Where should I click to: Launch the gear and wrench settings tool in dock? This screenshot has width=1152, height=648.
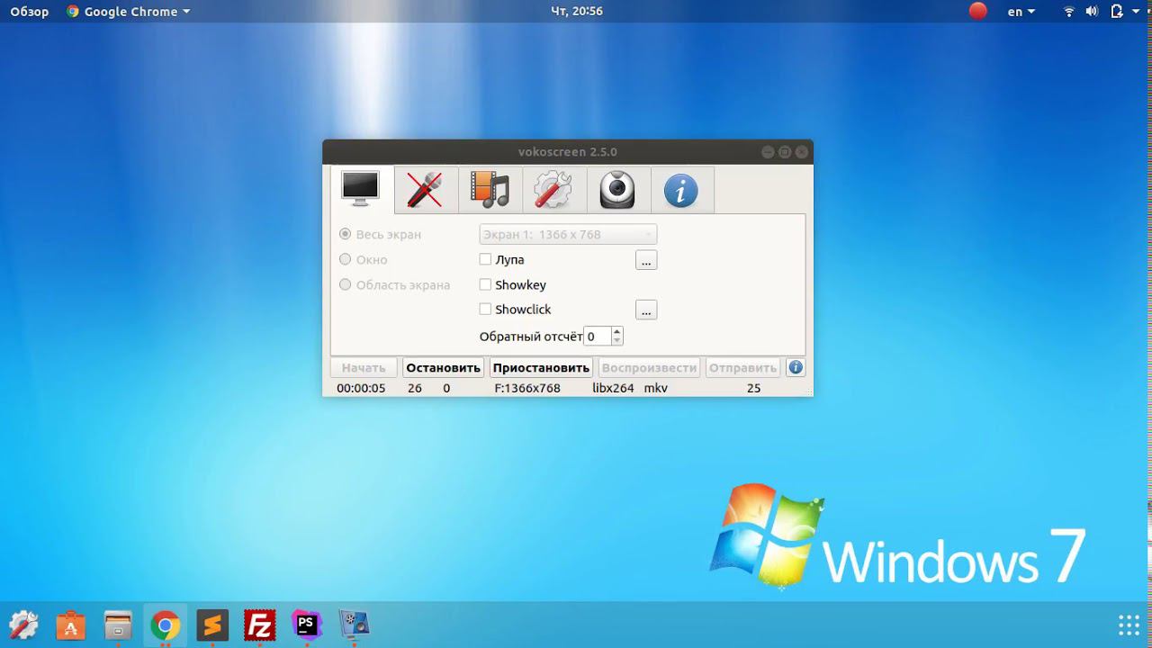point(23,625)
